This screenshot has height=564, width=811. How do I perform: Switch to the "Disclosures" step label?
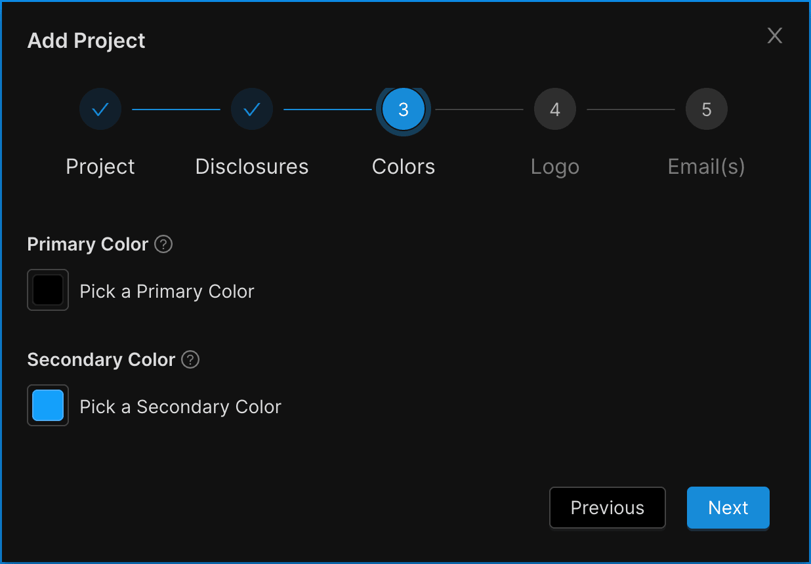coord(252,167)
